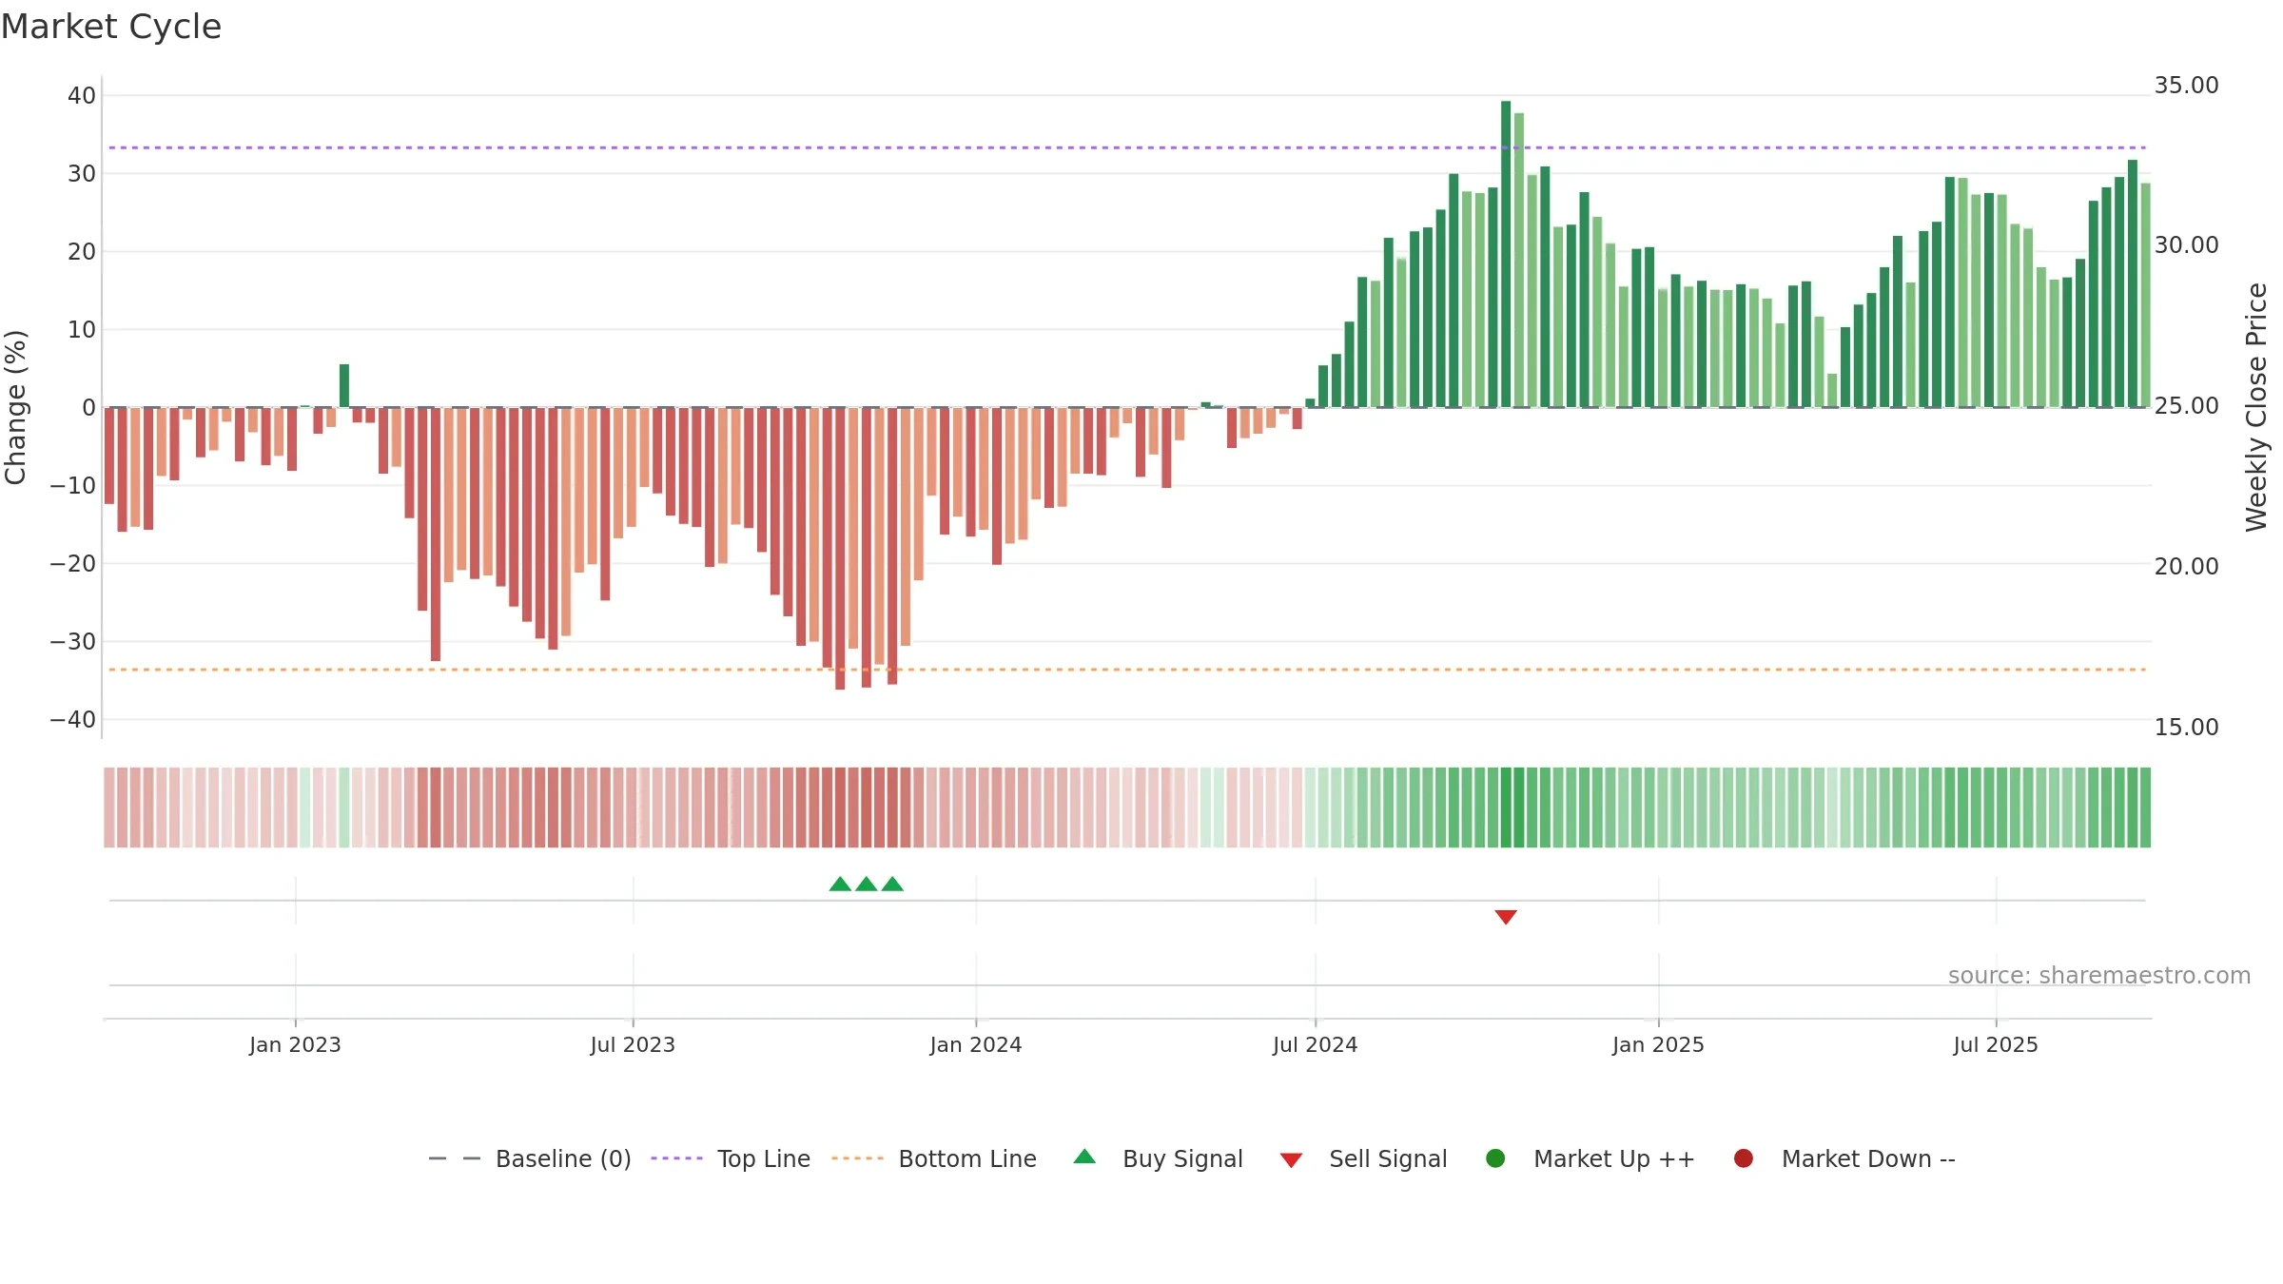2283x1284 pixels.
Task: Click the 30.00 price axis value
Action: click(2187, 245)
